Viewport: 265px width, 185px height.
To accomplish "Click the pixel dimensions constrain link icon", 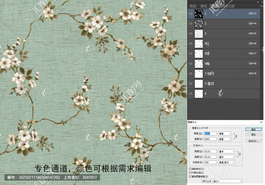I will pos(236,136).
